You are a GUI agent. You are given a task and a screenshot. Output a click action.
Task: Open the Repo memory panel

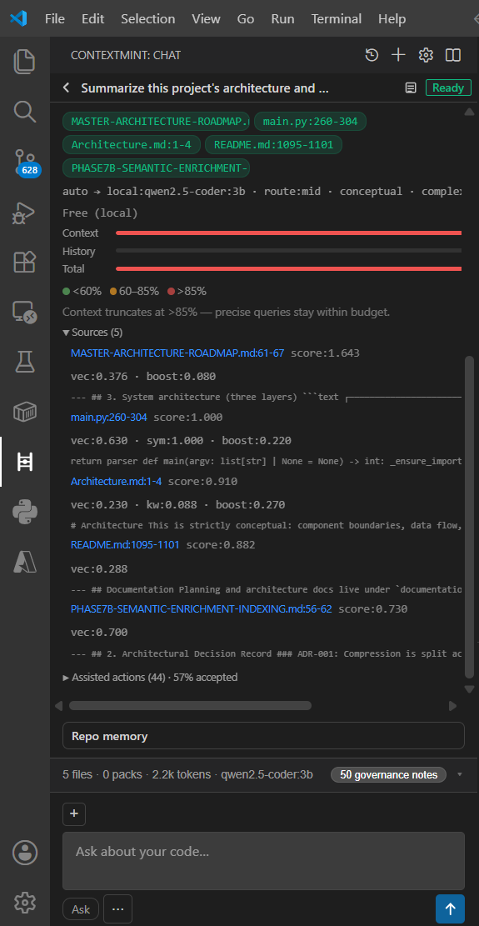click(263, 737)
